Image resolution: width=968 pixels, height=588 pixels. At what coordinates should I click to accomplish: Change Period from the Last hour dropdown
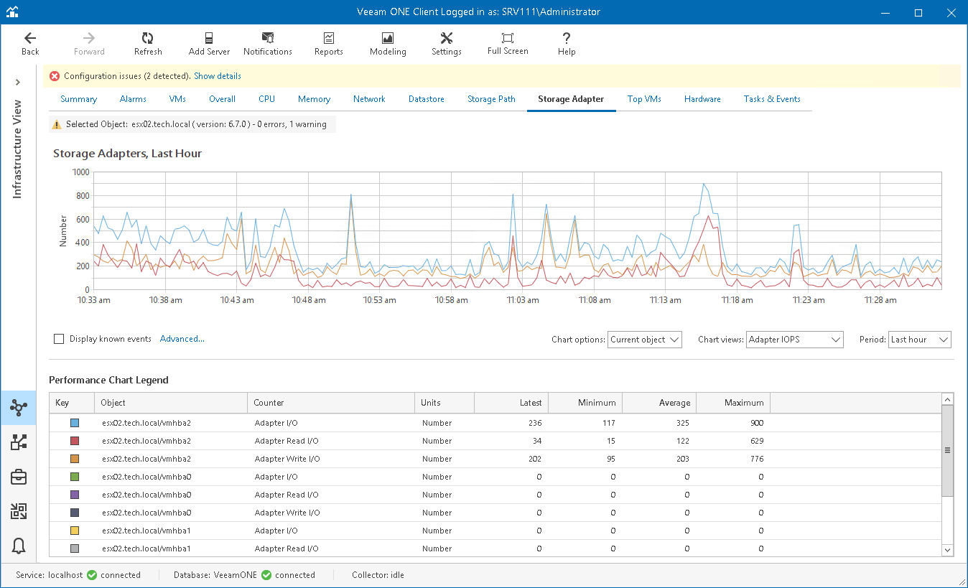pyautogui.click(x=919, y=340)
